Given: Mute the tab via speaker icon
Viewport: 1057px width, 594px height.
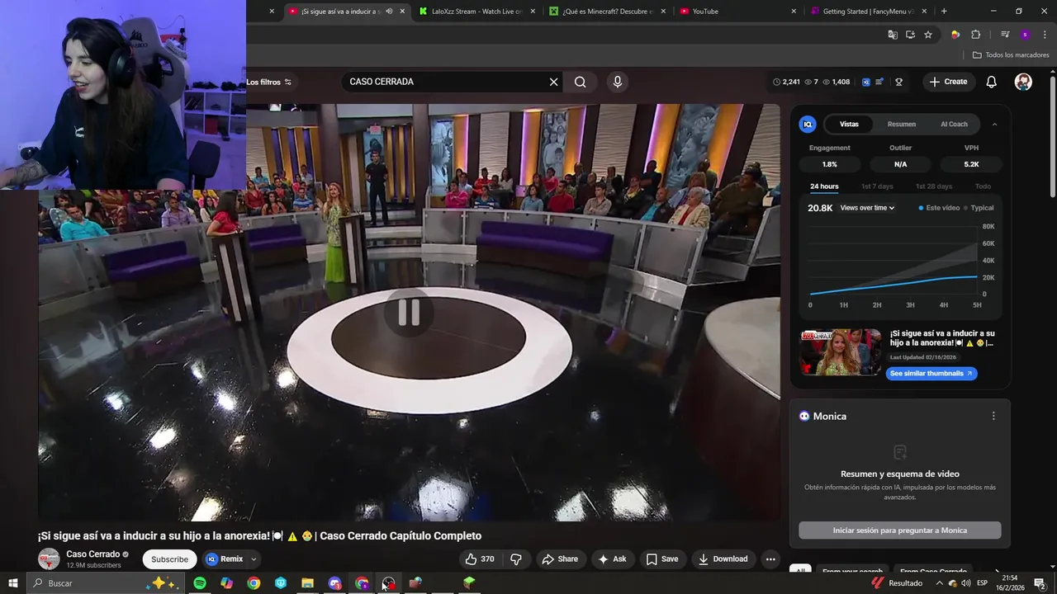Looking at the screenshot, I should click(x=389, y=12).
